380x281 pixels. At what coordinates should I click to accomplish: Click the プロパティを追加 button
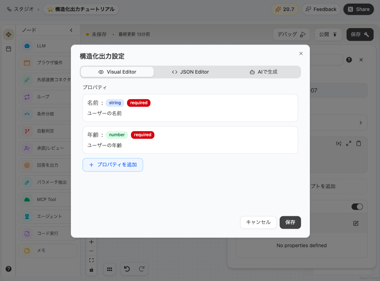click(113, 165)
